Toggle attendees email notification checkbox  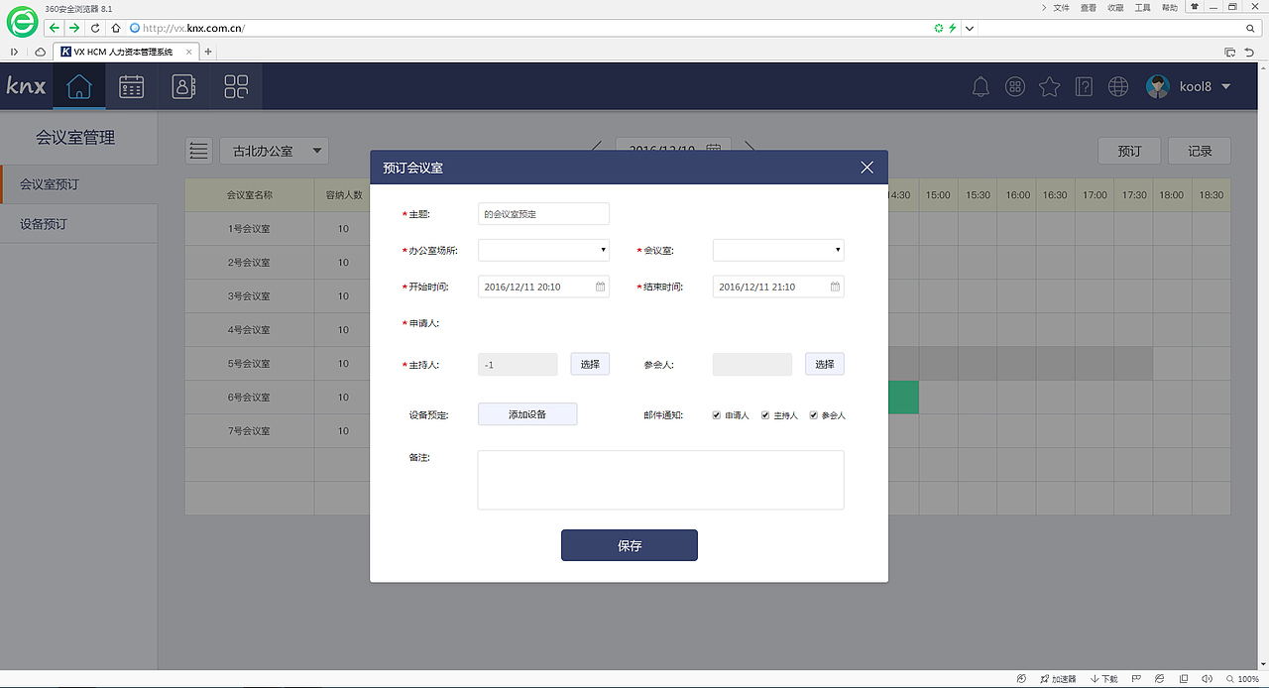click(x=814, y=415)
